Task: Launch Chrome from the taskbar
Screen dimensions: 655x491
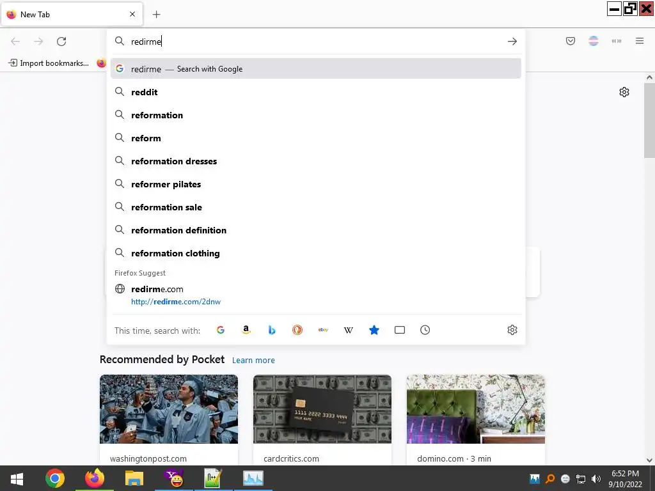Action: point(55,478)
